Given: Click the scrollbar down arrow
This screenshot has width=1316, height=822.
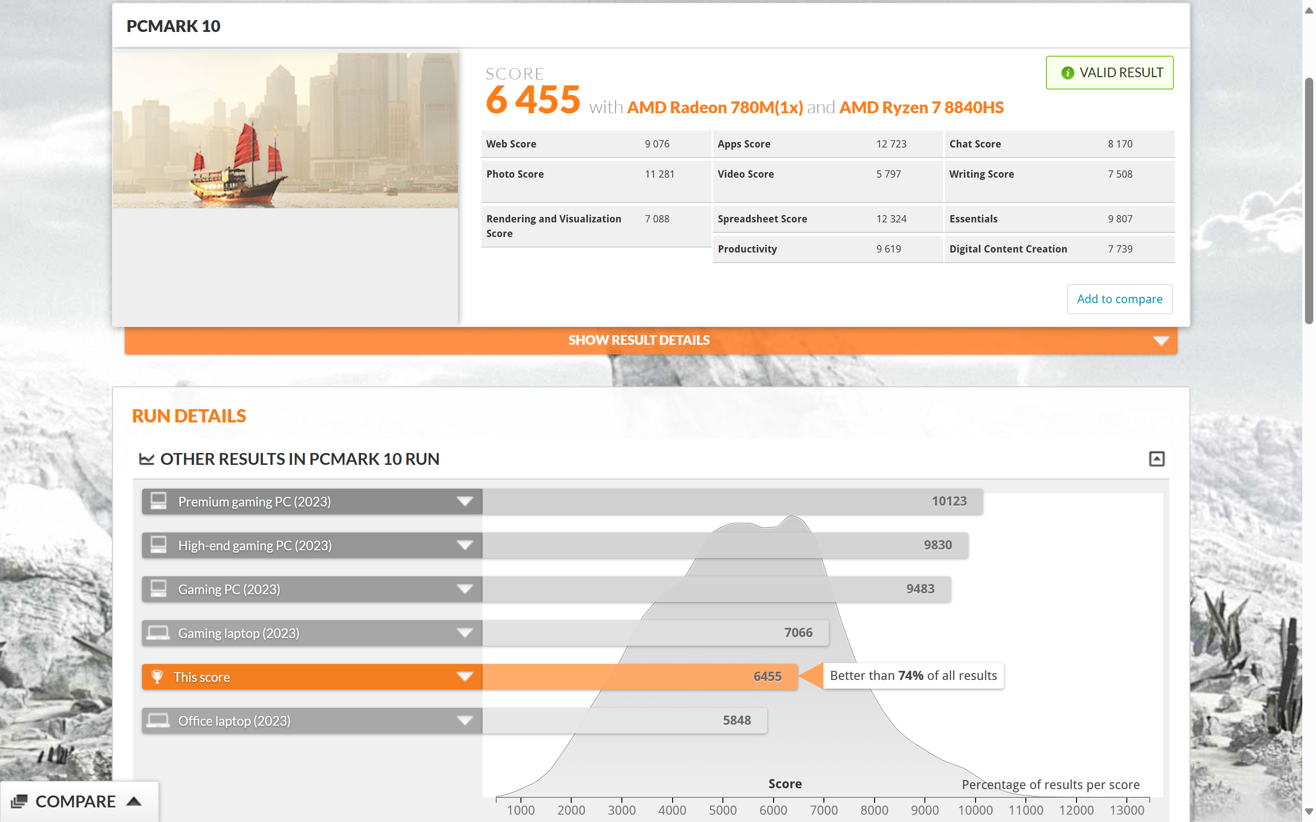Looking at the screenshot, I should 1308,811.
